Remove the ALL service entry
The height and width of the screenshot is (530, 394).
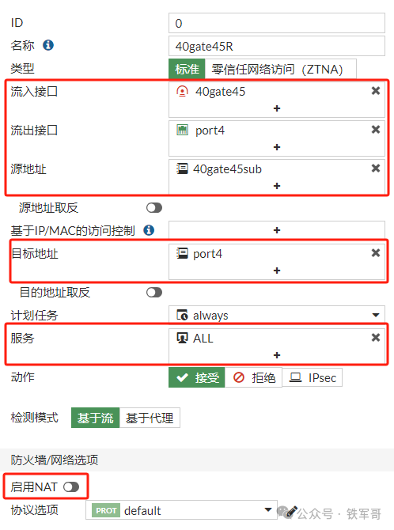(375, 337)
